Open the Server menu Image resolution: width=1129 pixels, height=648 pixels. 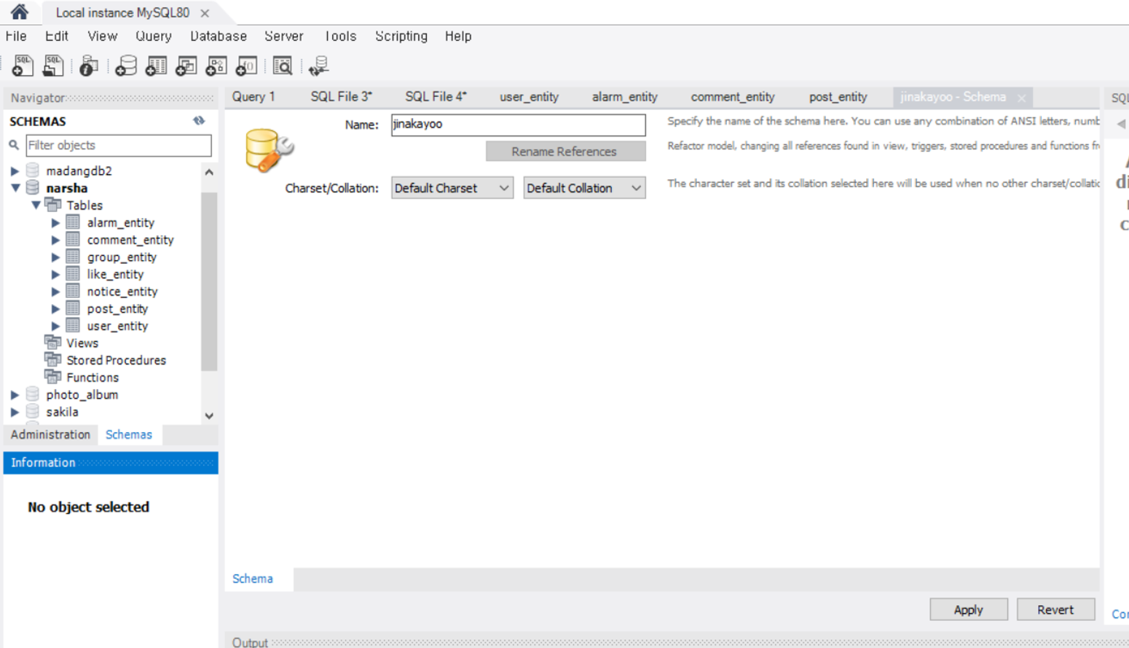coord(283,36)
